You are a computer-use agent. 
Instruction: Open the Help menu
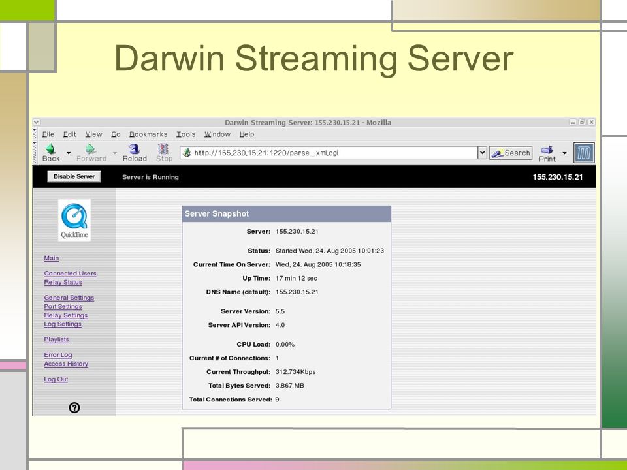click(x=247, y=134)
